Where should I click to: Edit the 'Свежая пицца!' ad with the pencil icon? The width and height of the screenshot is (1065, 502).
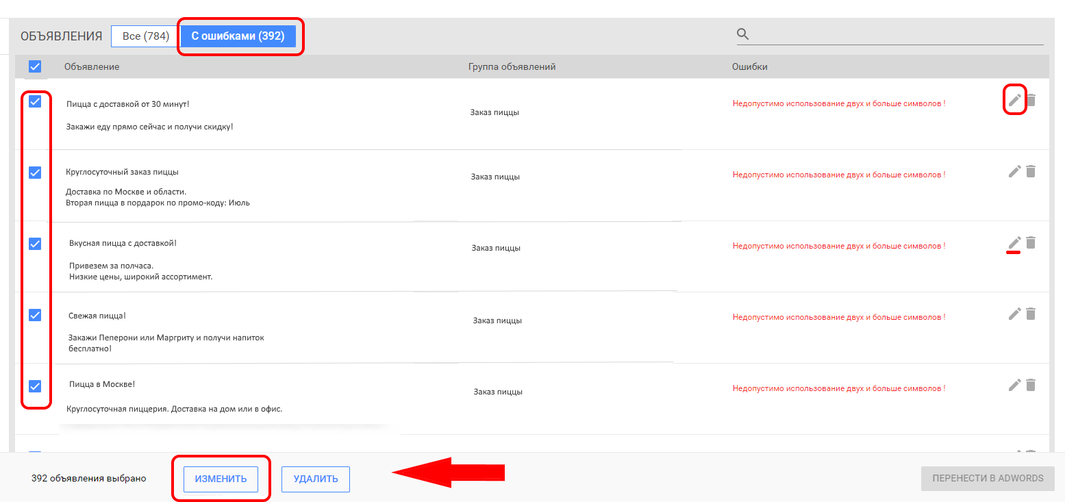(x=1015, y=314)
